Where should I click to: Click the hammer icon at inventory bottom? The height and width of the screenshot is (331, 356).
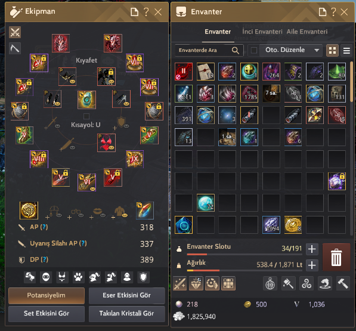coord(343,283)
